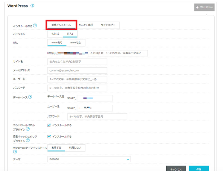
Task: Open the help icon next to インストール方法
Action: point(35,26)
